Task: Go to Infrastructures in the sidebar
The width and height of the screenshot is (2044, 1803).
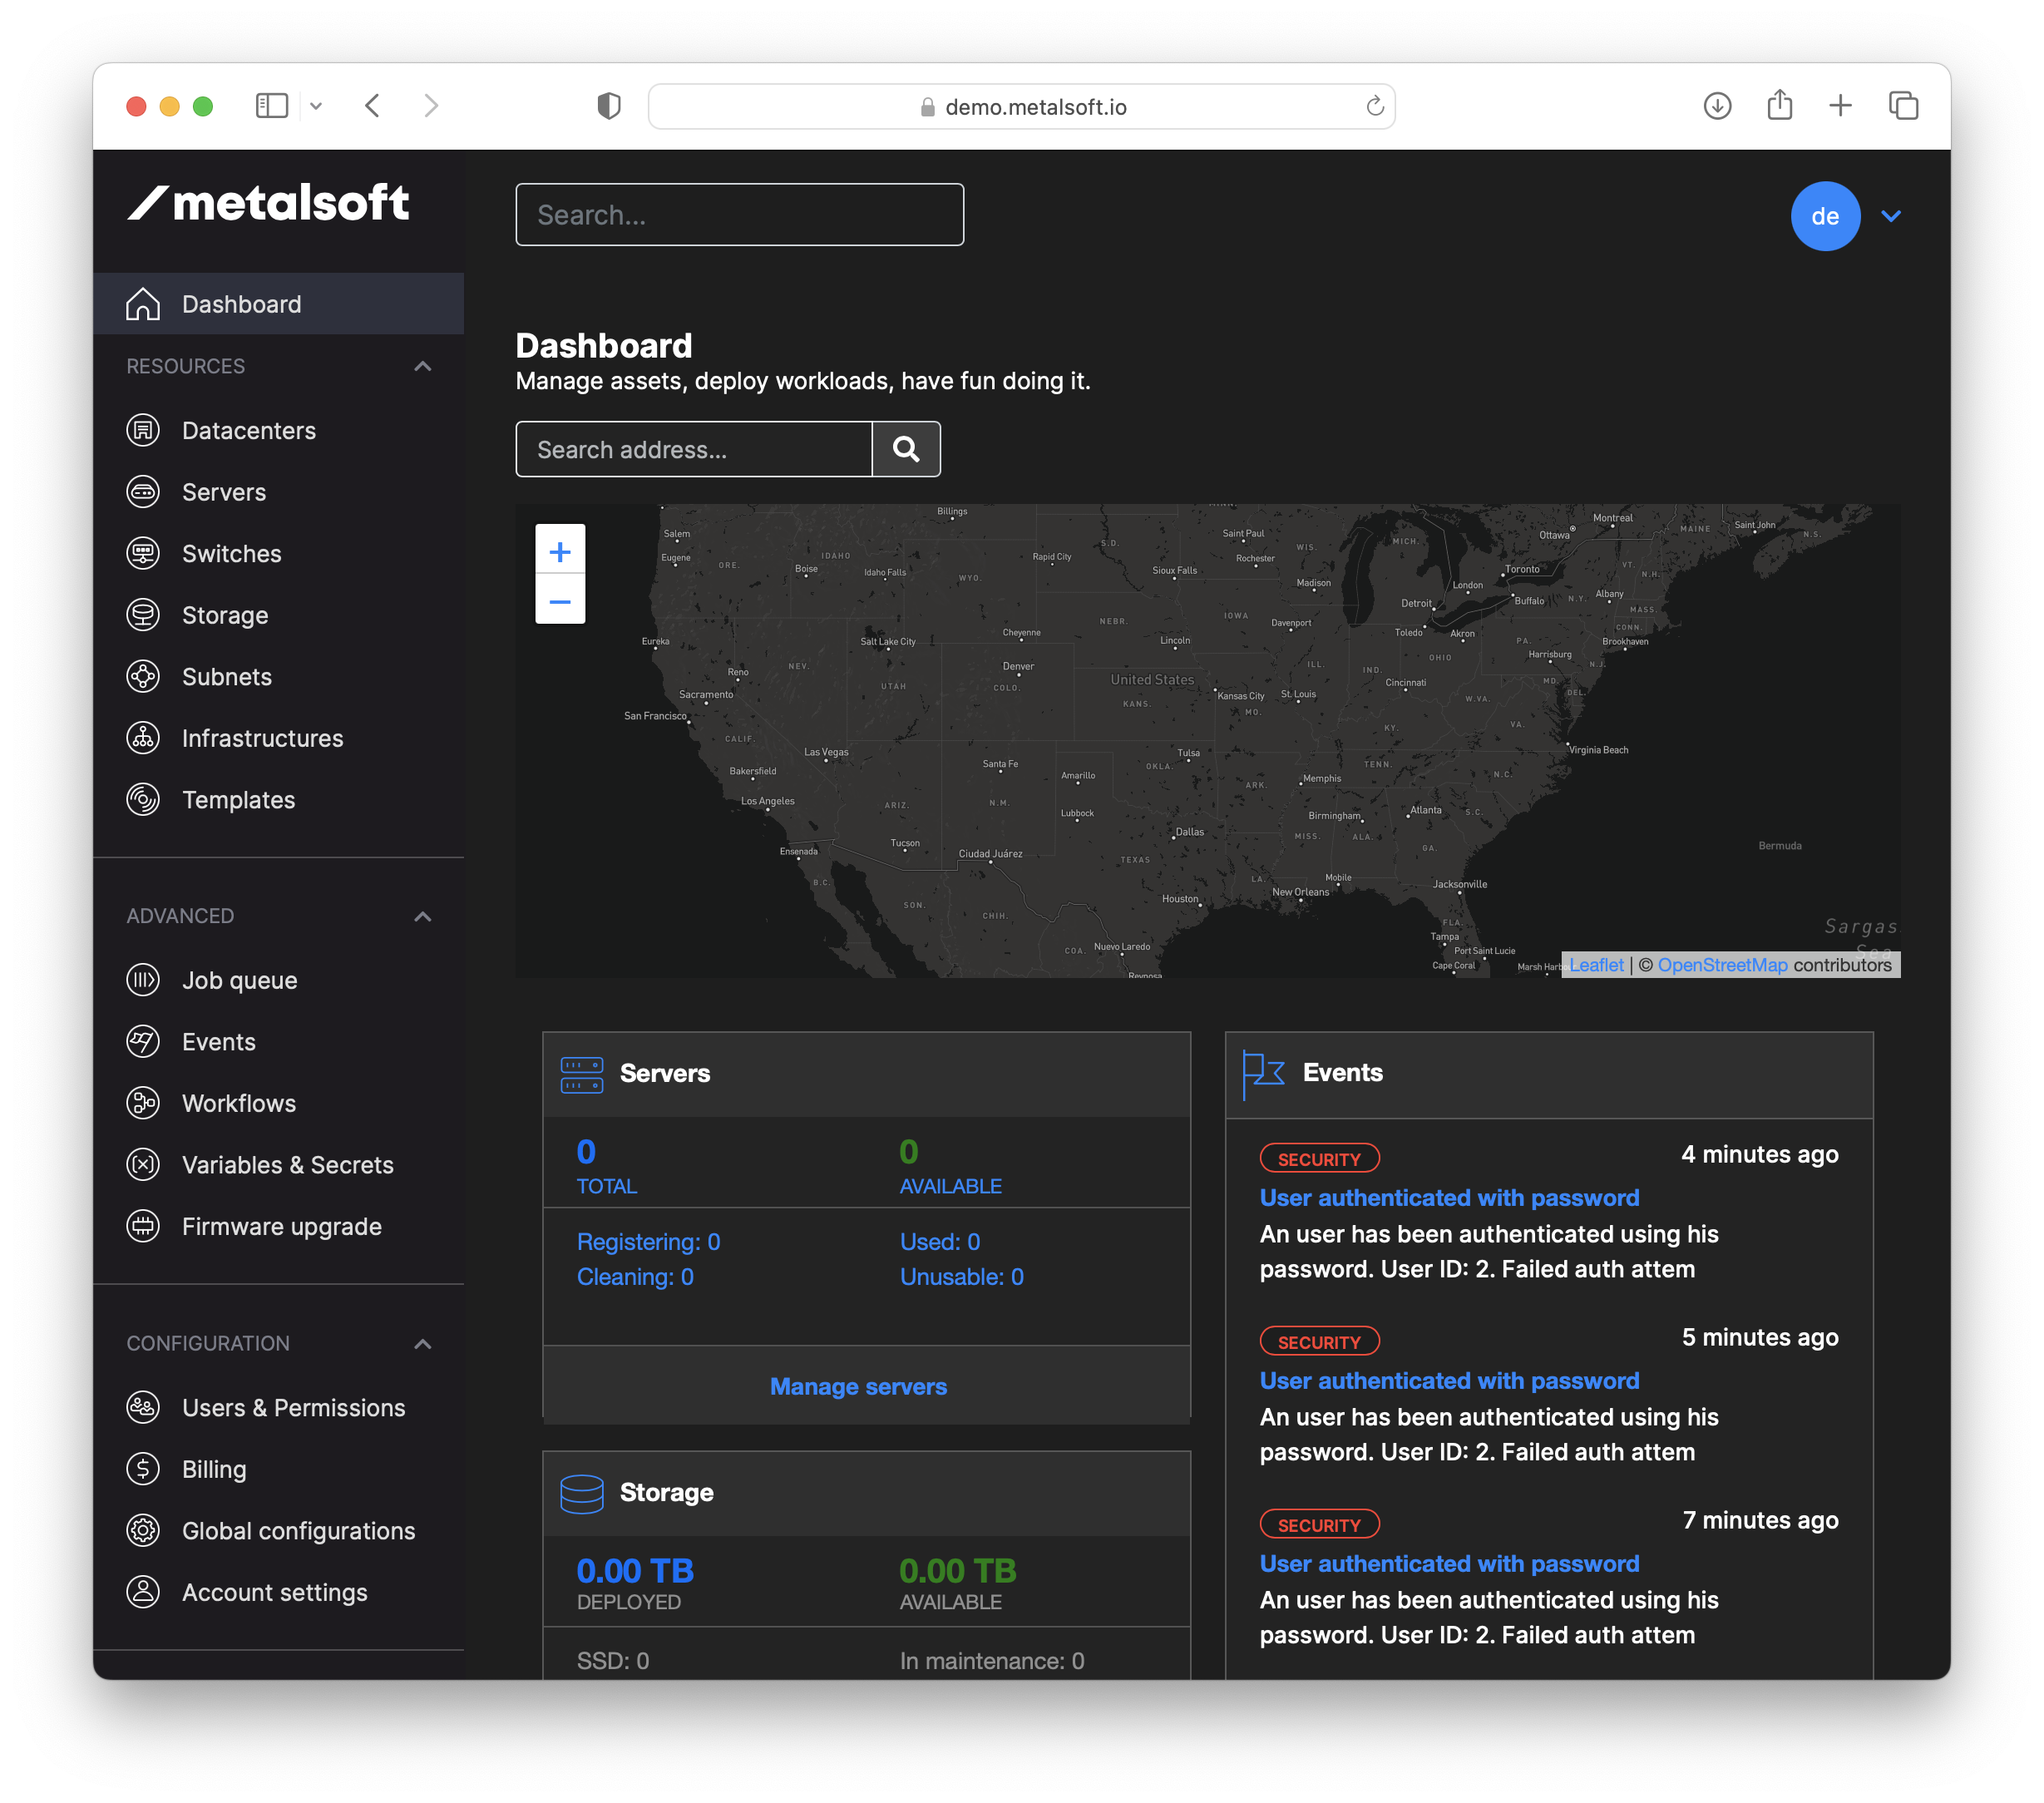Action: point(262,738)
